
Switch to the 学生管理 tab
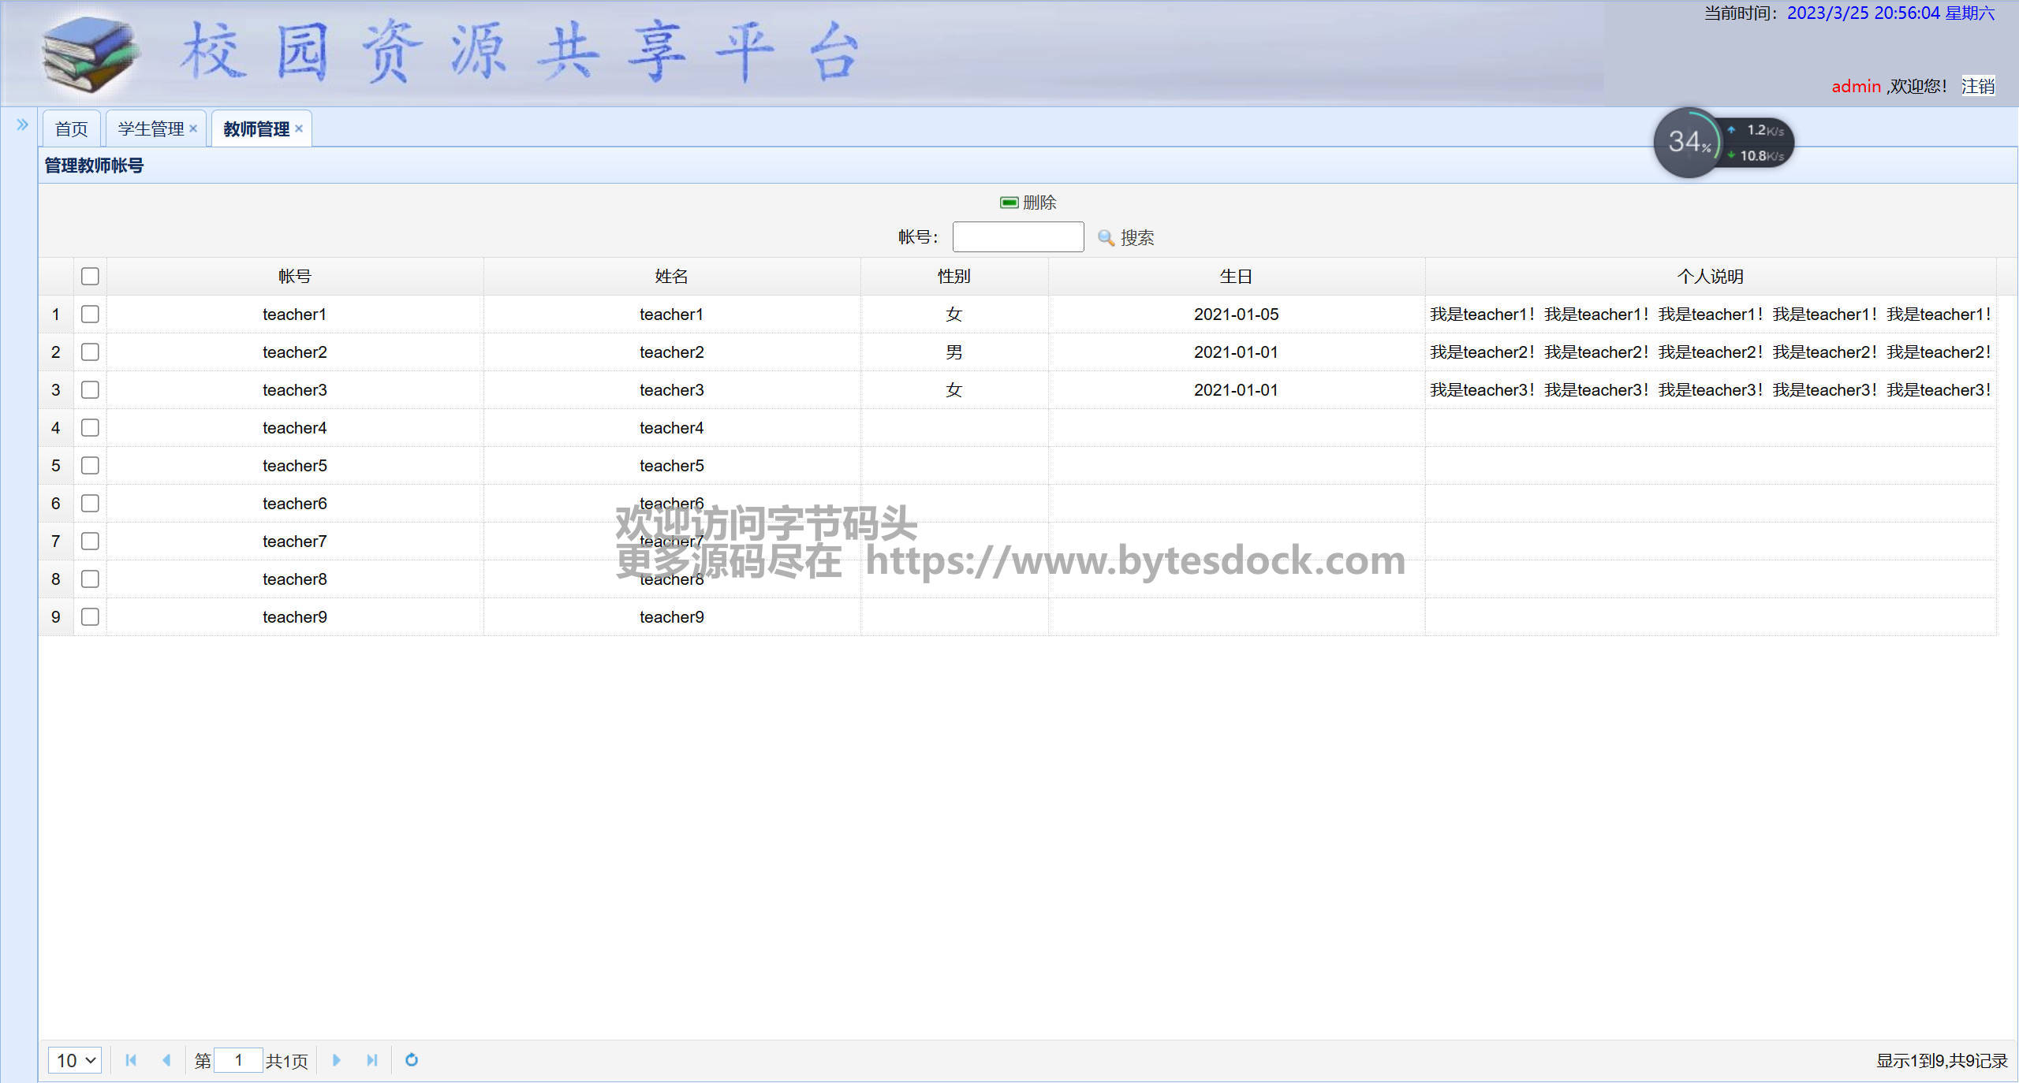[150, 129]
